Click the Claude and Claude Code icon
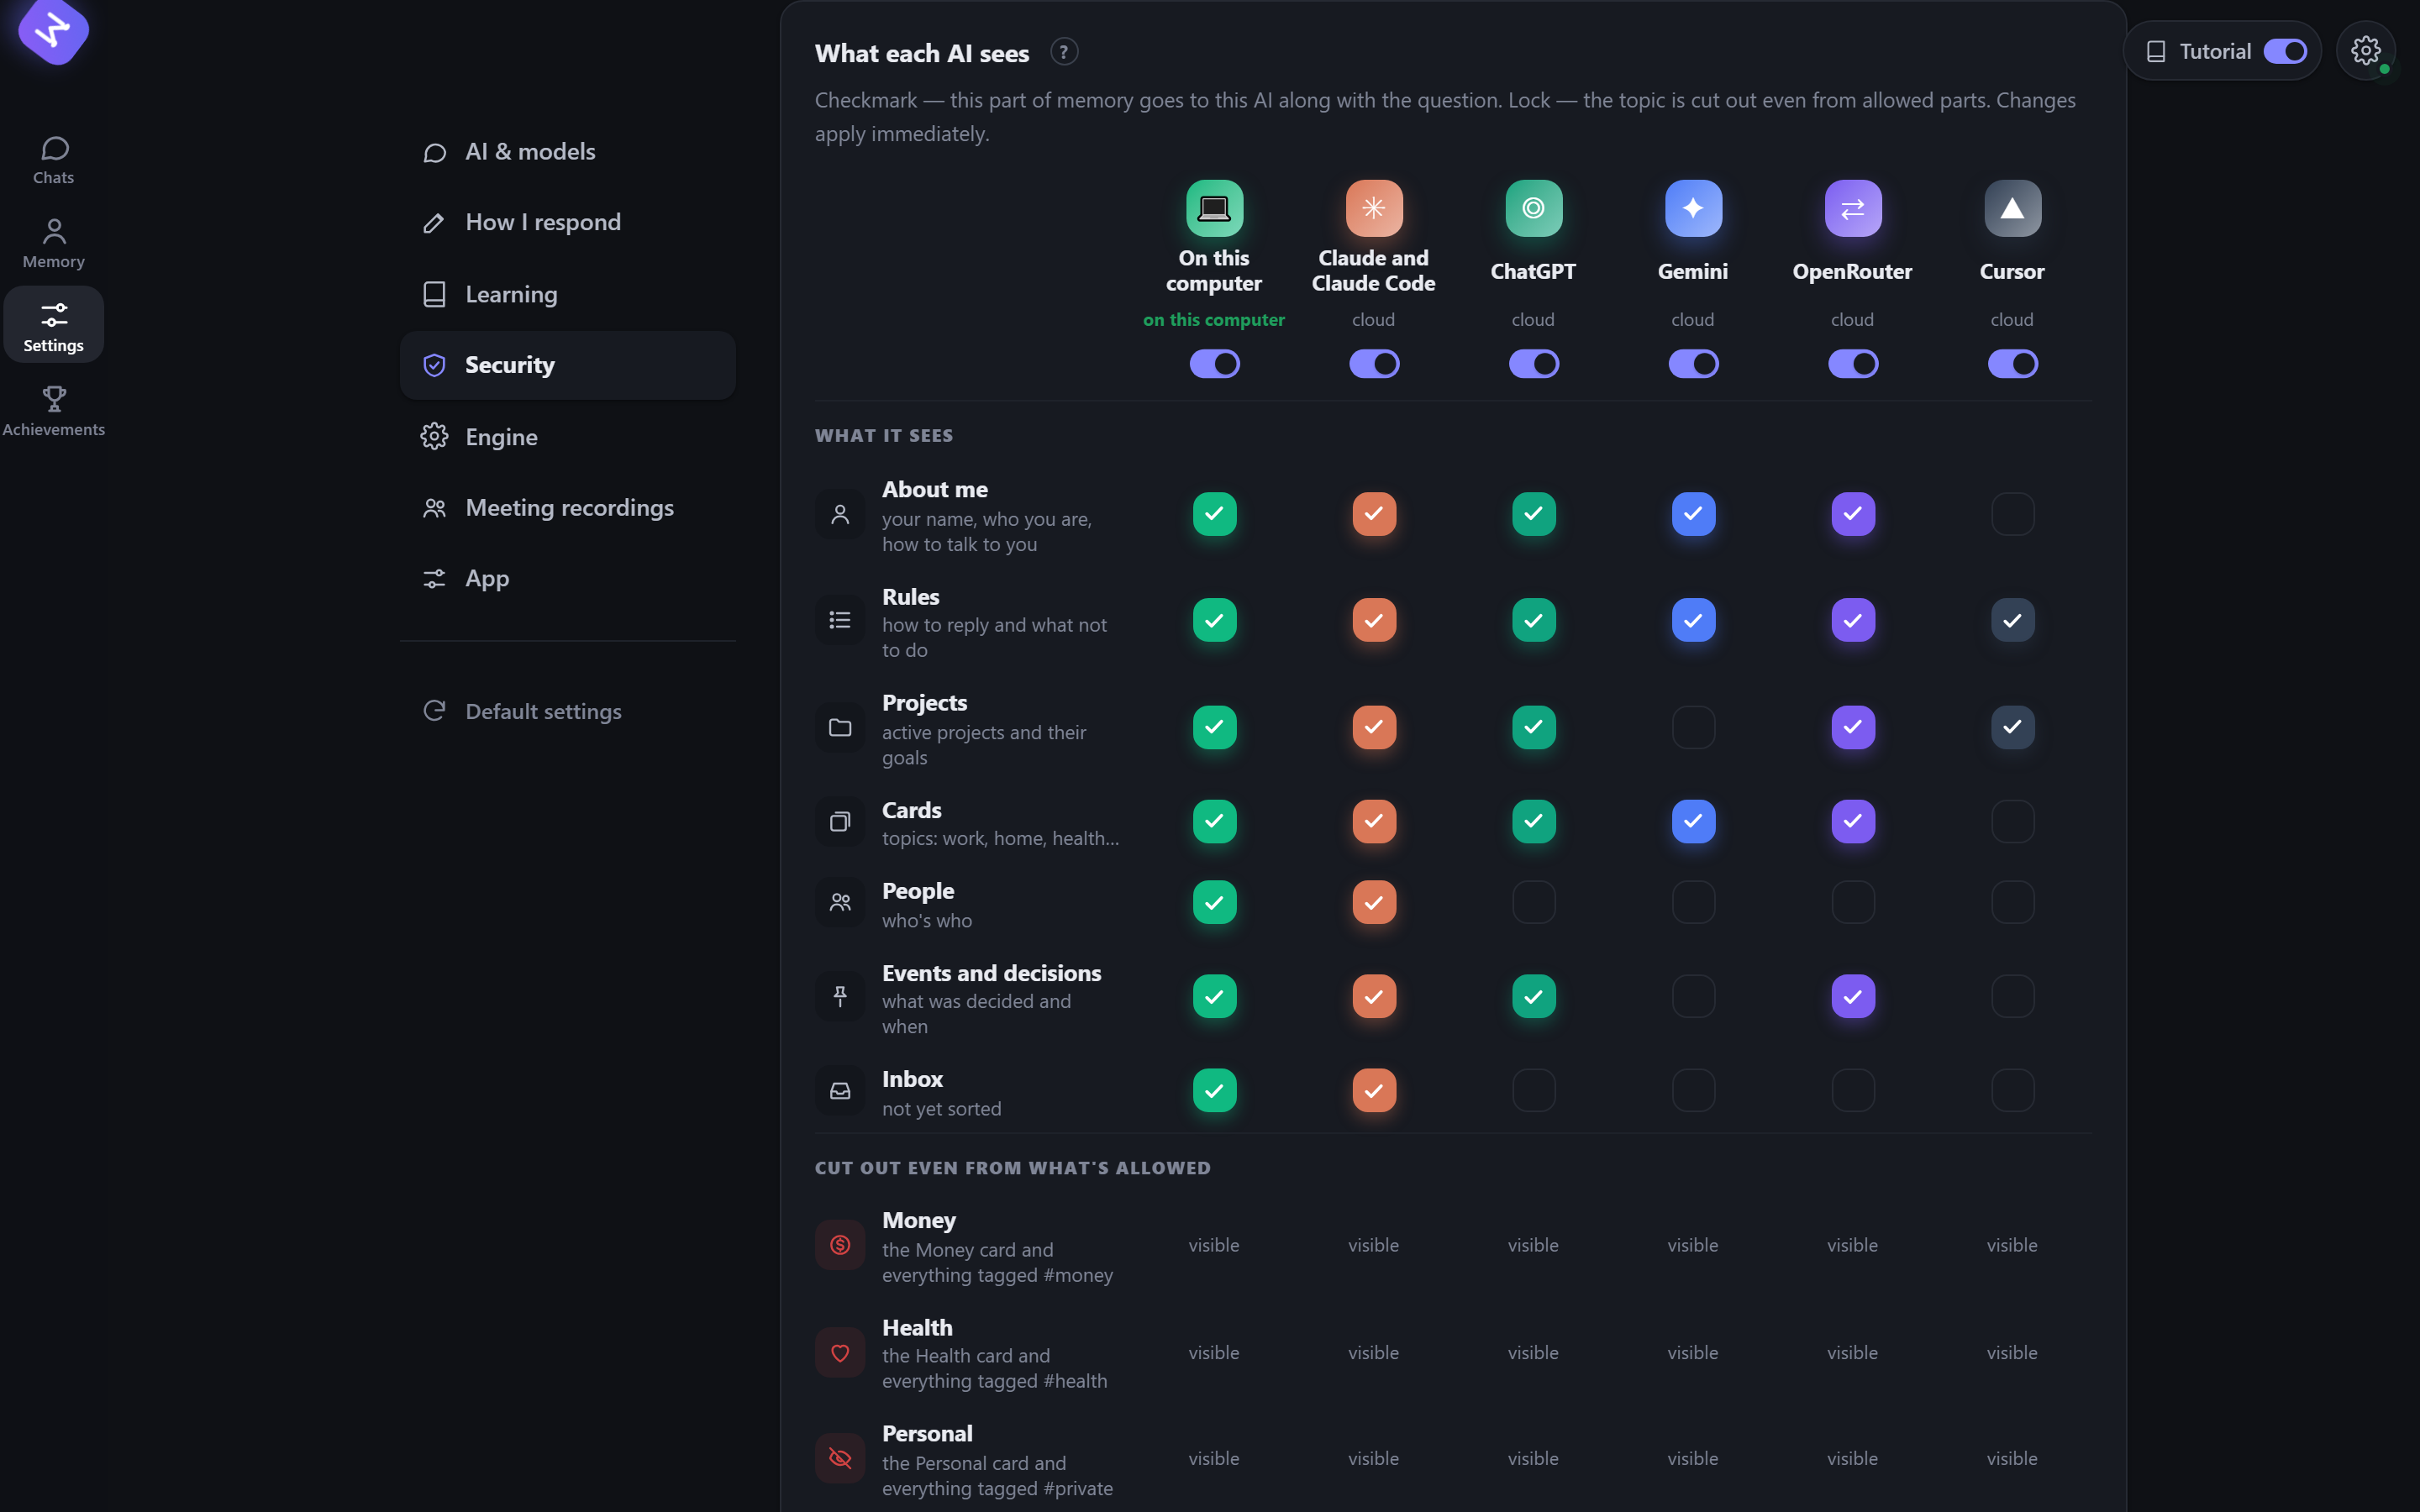 click(x=1374, y=208)
